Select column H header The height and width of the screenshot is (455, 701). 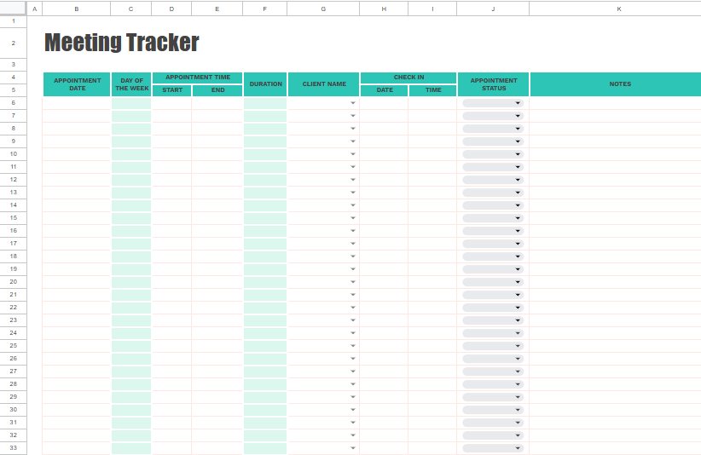pos(384,9)
